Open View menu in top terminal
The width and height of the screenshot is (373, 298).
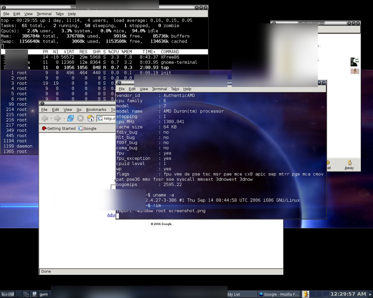point(28,14)
